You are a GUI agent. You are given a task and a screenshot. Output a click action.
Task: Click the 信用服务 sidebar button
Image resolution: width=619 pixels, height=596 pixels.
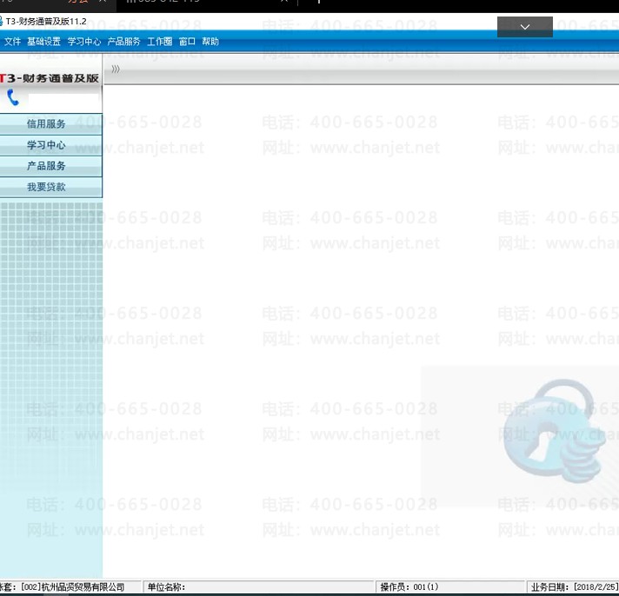pyautogui.click(x=50, y=124)
